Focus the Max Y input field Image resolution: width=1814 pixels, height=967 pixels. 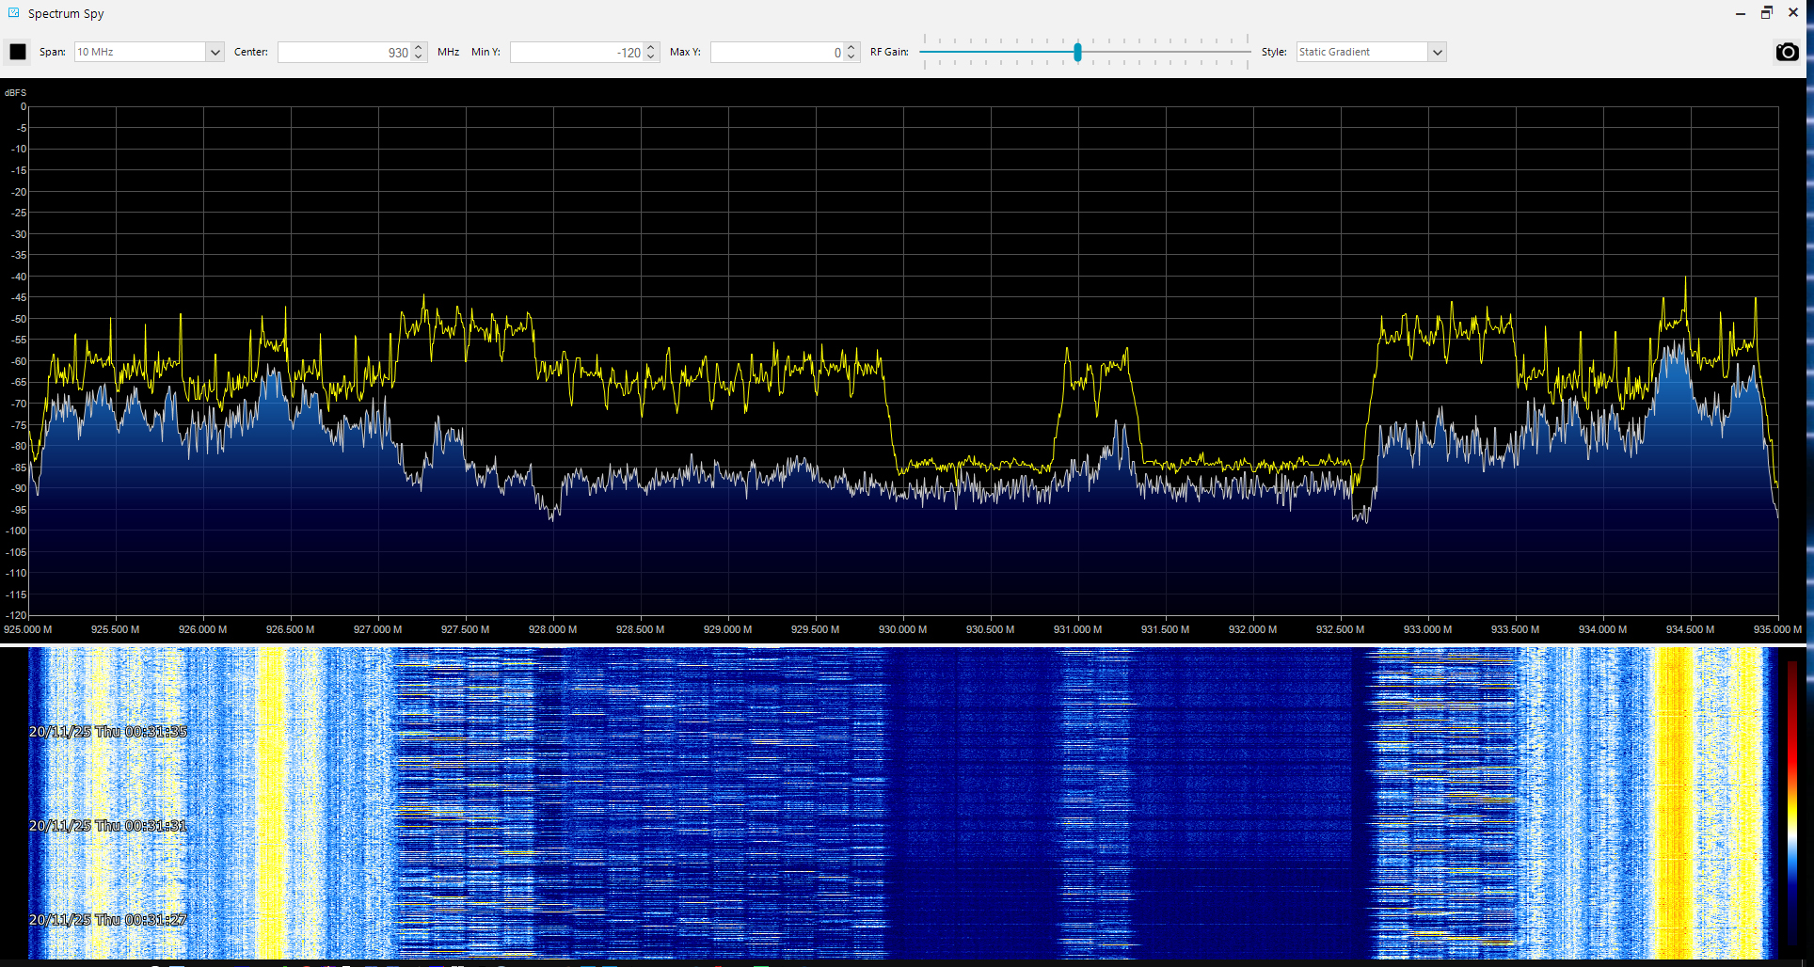(x=775, y=53)
